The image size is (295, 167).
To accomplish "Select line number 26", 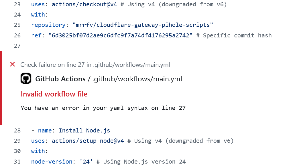I will (17, 35).
